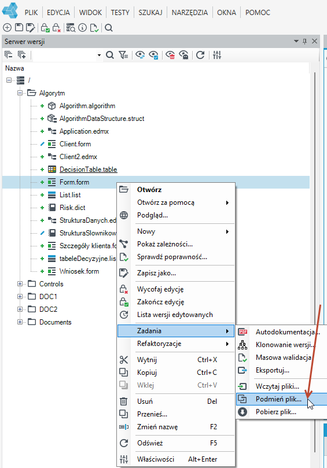Open the TESTY menu

(120, 13)
